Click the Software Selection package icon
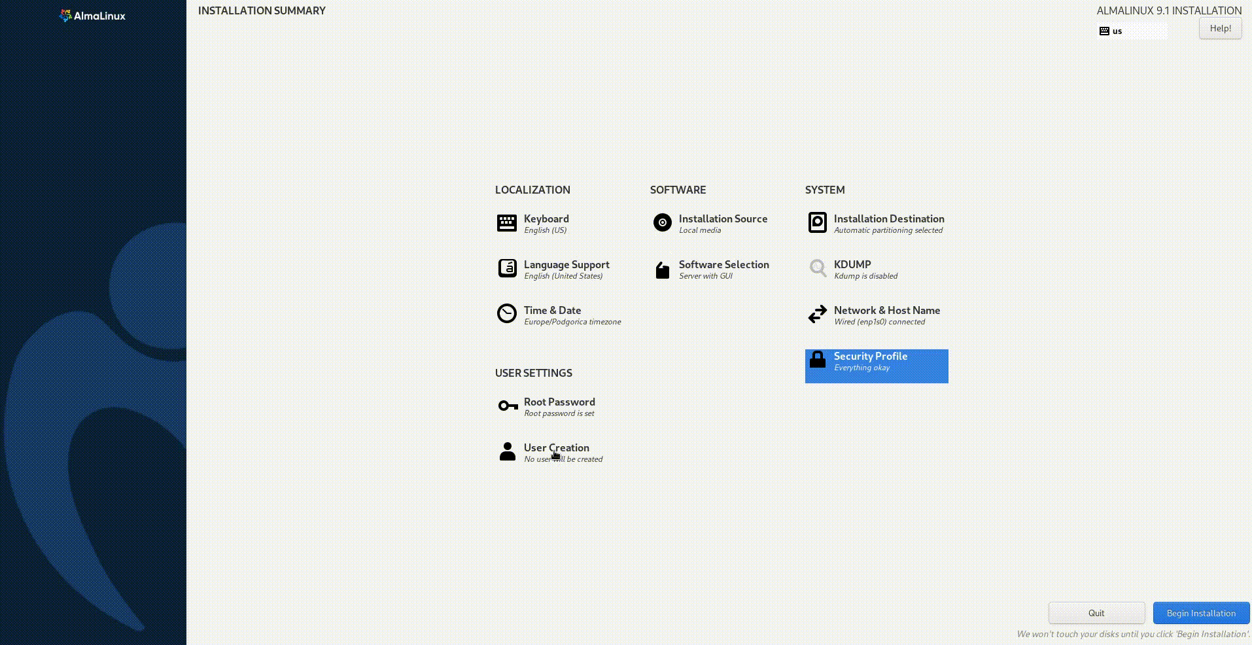Image resolution: width=1252 pixels, height=645 pixels. click(662, 270)
